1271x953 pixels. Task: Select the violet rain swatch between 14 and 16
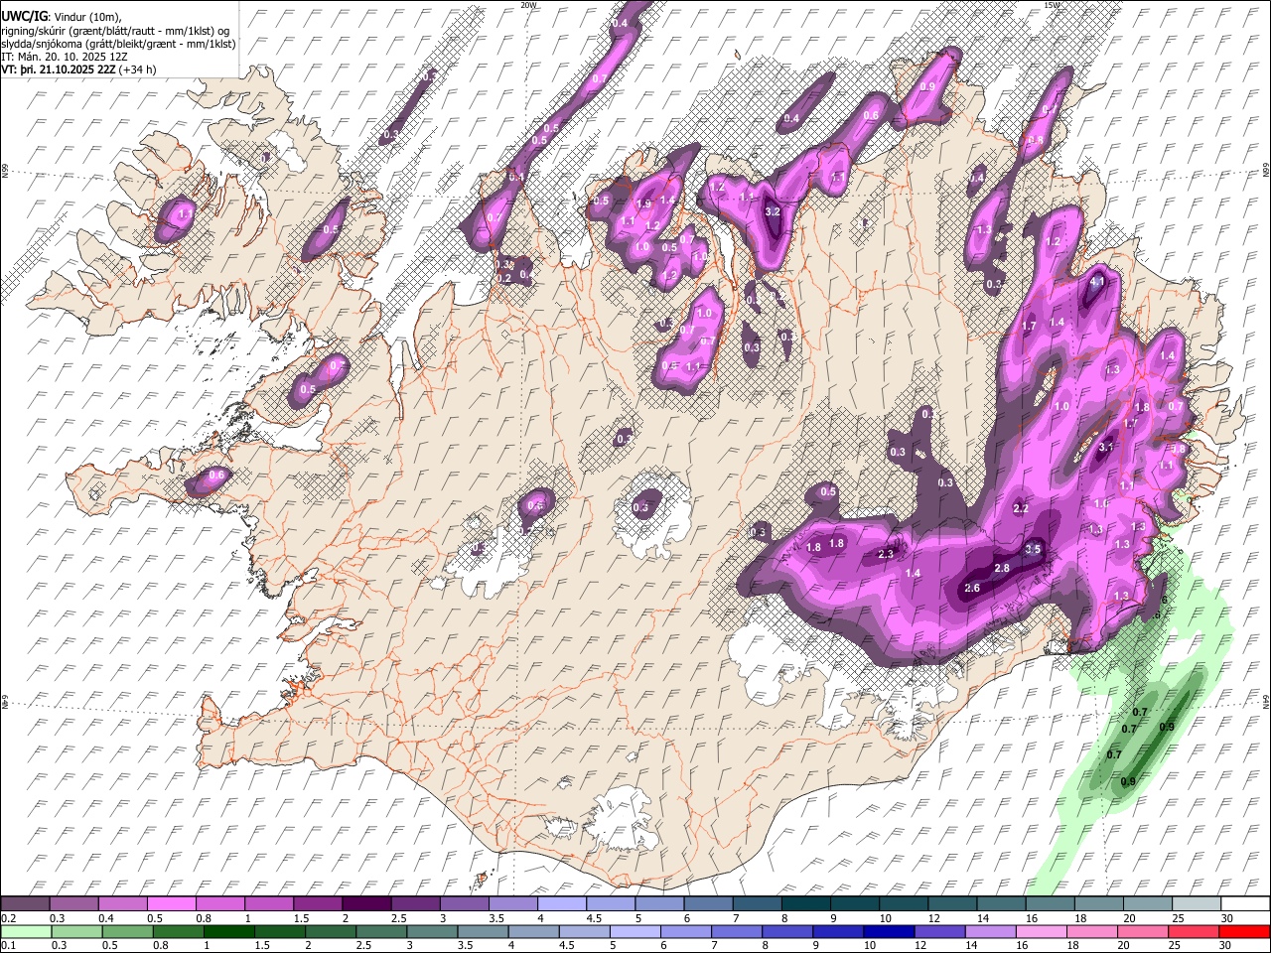[x=989, y=932]
